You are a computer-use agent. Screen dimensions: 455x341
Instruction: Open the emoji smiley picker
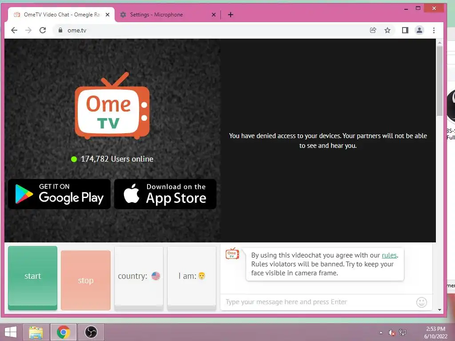tap(421, 302)
